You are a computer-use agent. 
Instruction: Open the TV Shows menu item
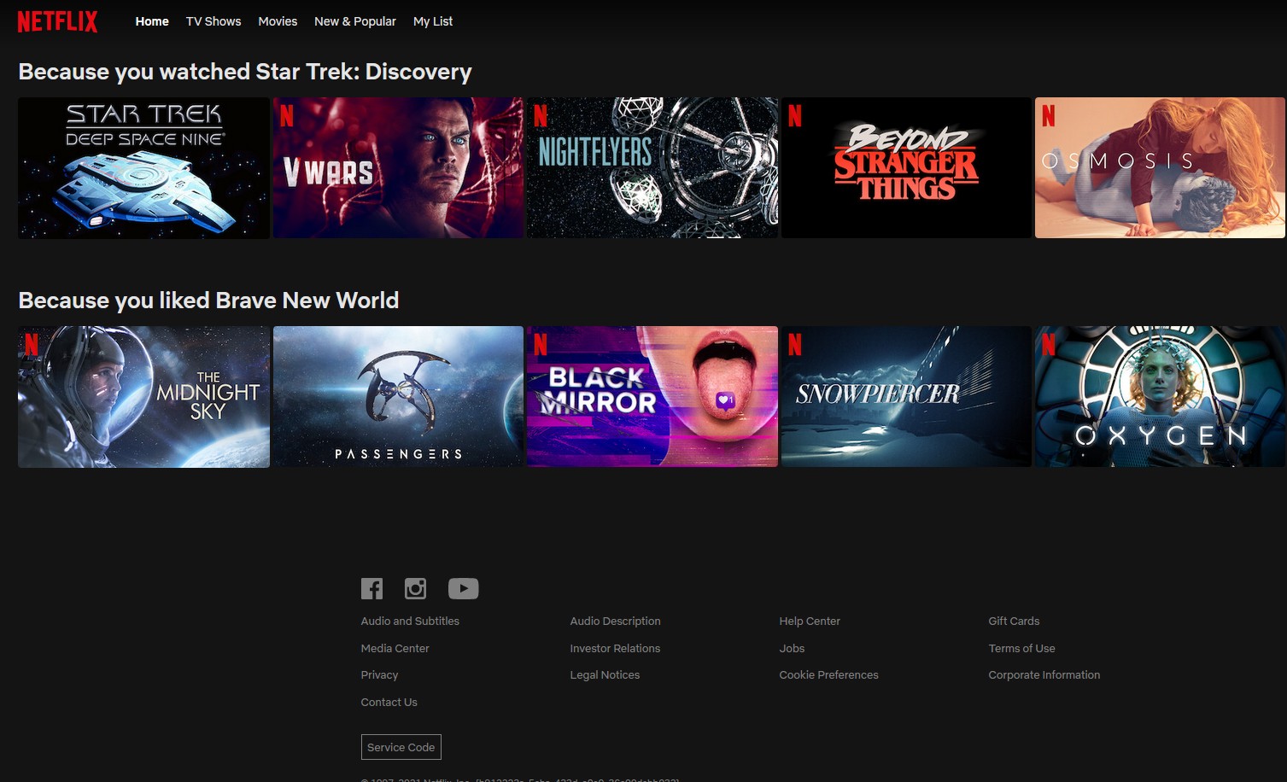click(214, 21)
